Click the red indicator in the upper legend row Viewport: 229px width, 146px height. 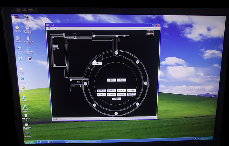(x=152, y=32)
